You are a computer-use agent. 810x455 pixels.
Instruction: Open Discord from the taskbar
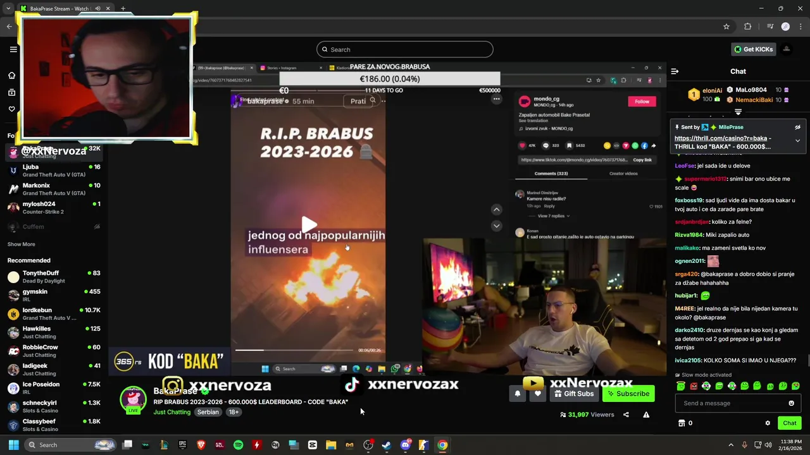pos(406,445)
